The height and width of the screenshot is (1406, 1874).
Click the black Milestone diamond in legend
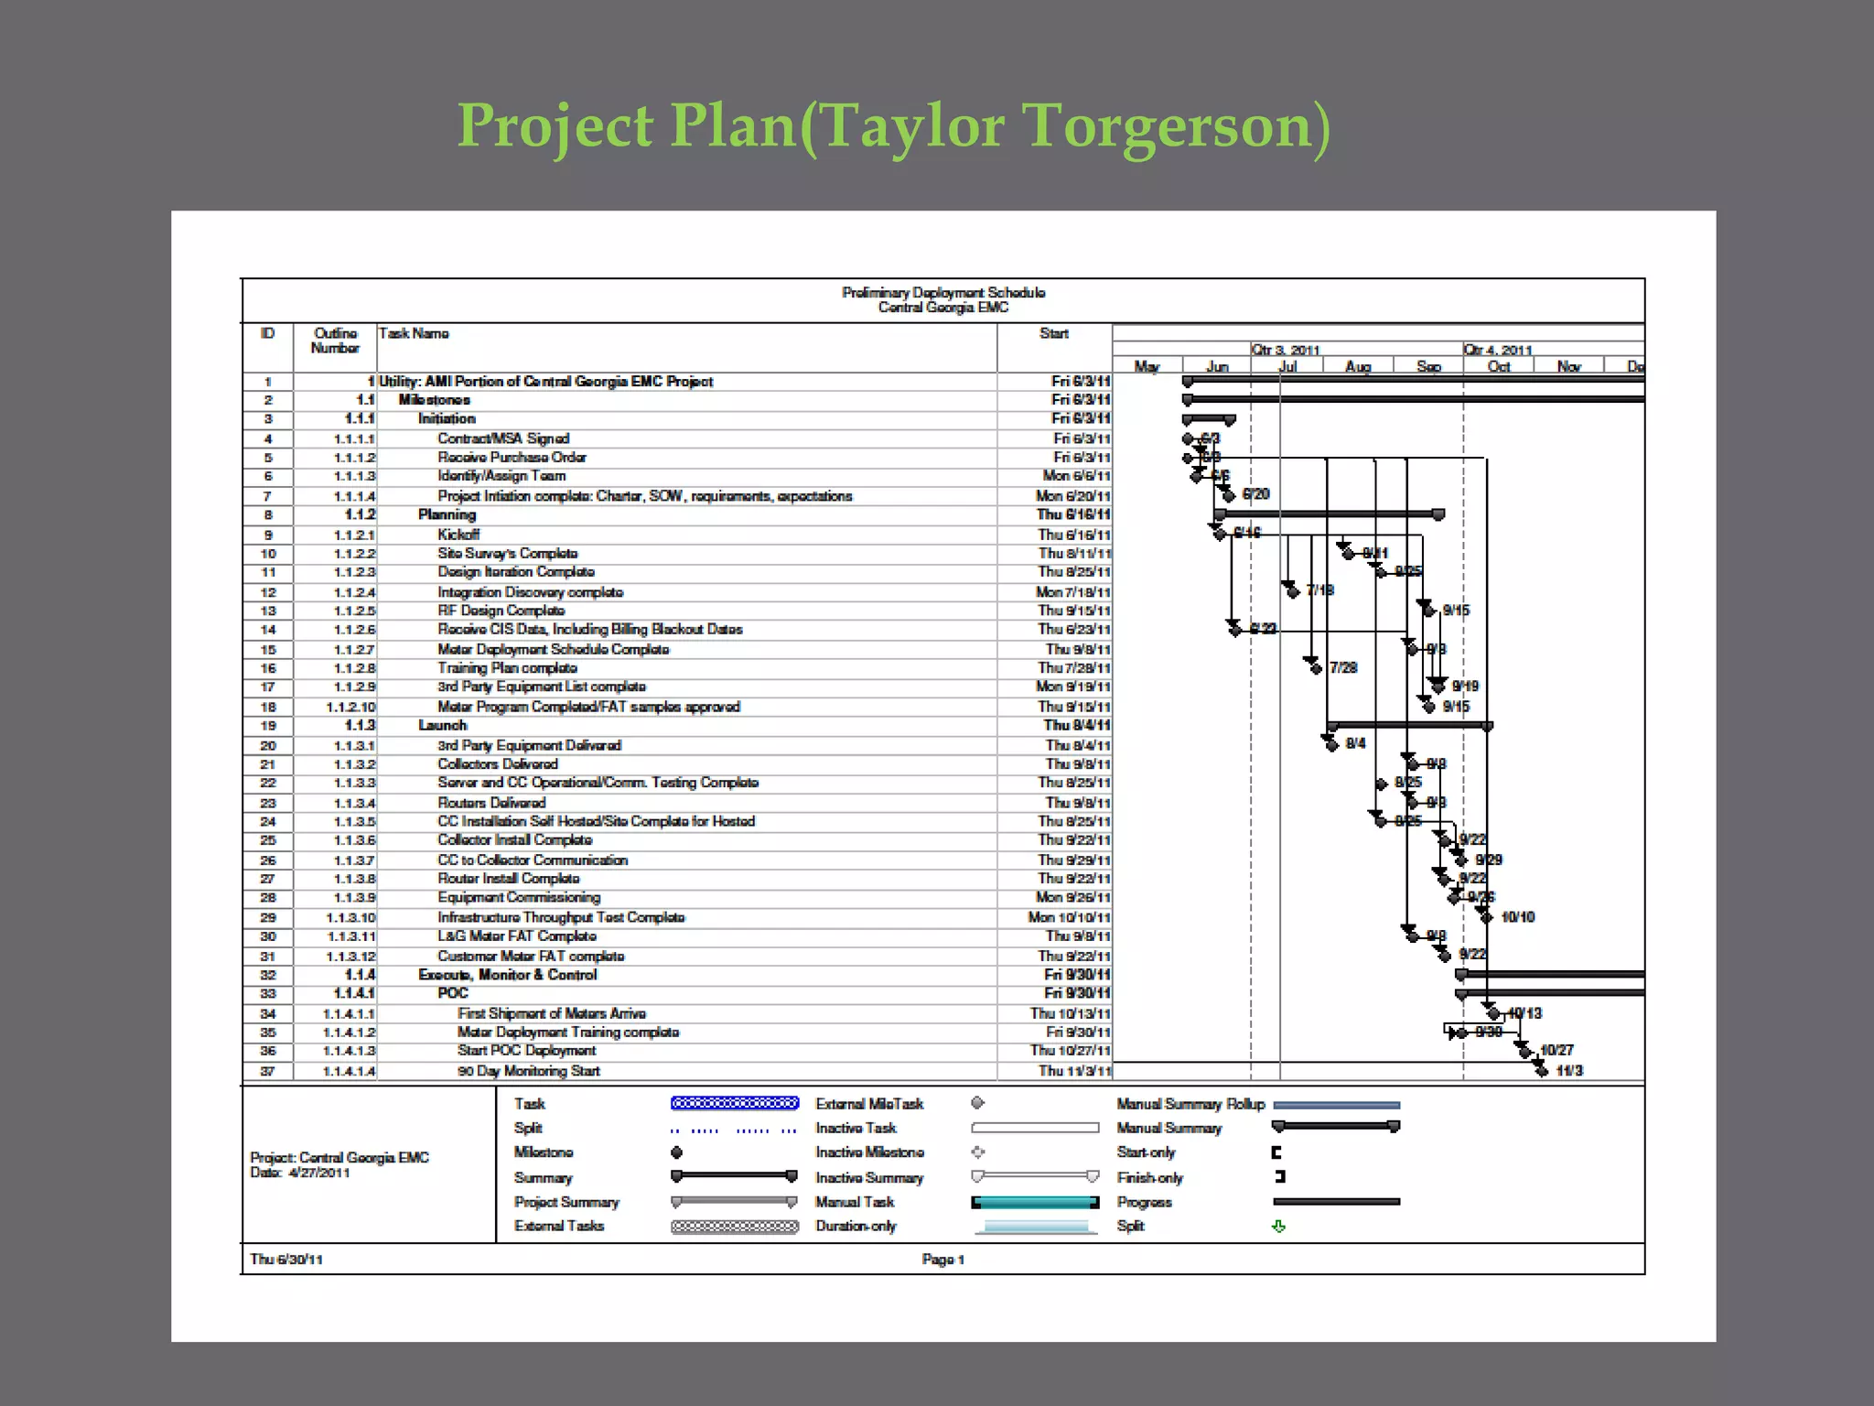[x=677, y=1152]
